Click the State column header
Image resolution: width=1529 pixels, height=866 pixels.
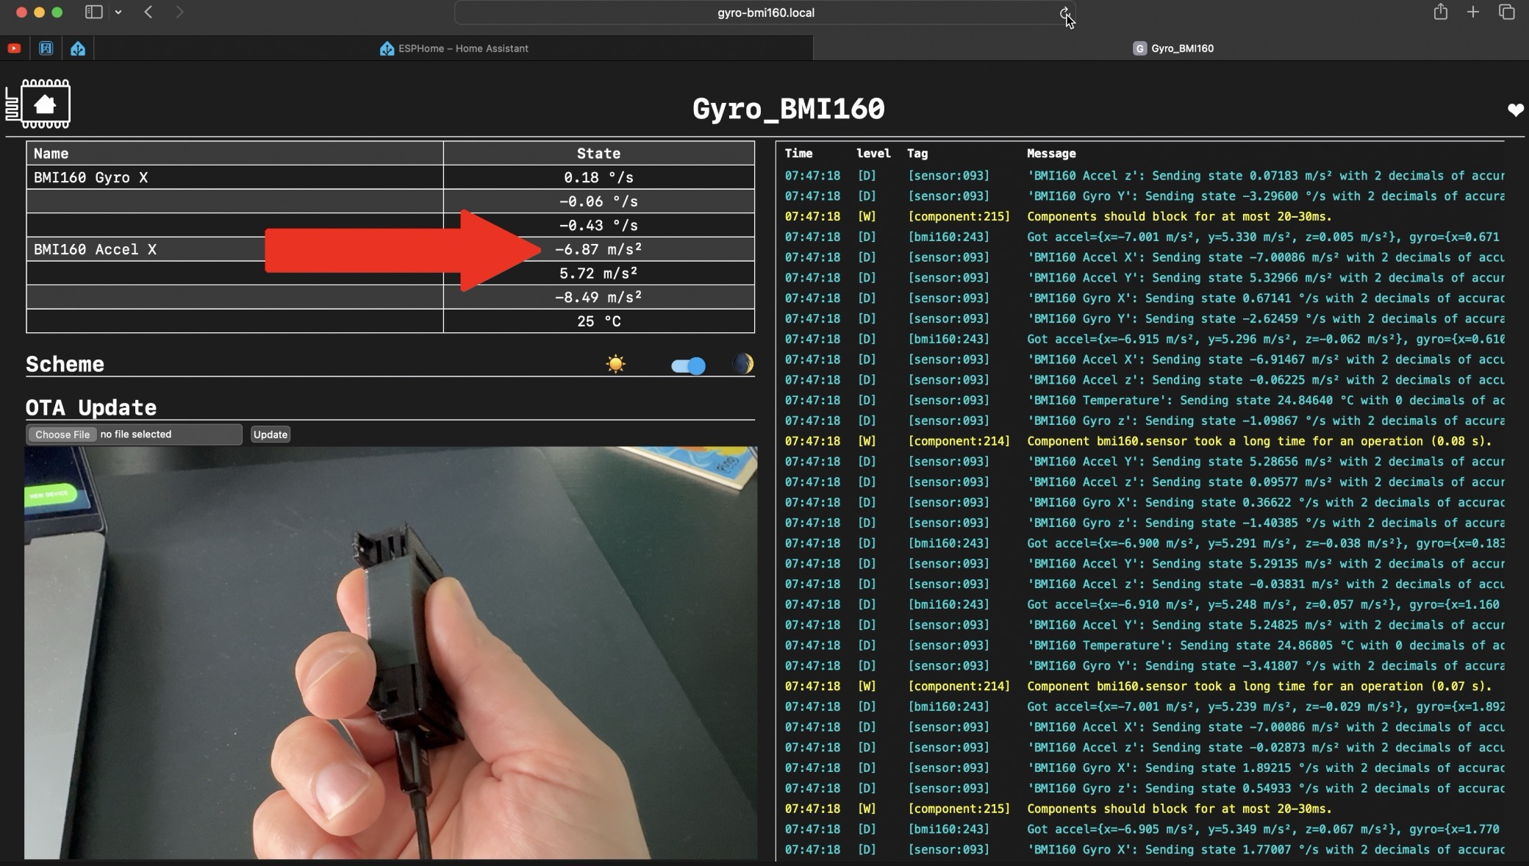(598, 154)
